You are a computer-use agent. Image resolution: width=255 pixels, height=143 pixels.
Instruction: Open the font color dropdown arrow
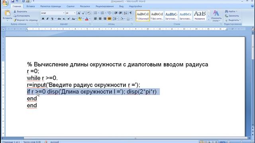pyautogui.click(x=90, y=19)
